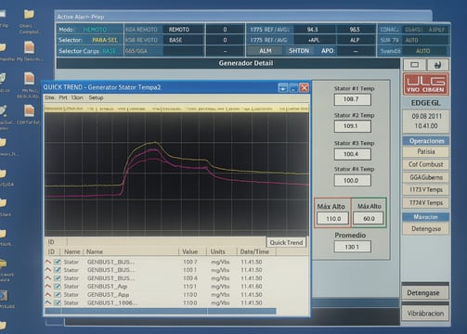Open the Site menu in Quick Trend
This screenshot has width=467, height=334.
50,97
